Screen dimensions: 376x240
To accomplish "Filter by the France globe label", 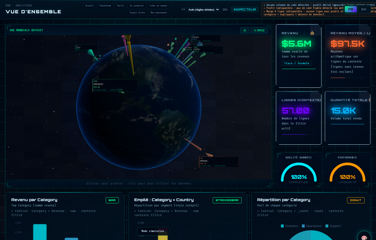I will (206, 39).
